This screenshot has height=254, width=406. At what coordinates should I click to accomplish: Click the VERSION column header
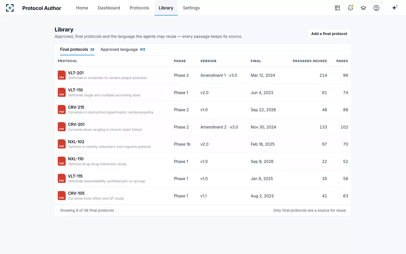208,61
